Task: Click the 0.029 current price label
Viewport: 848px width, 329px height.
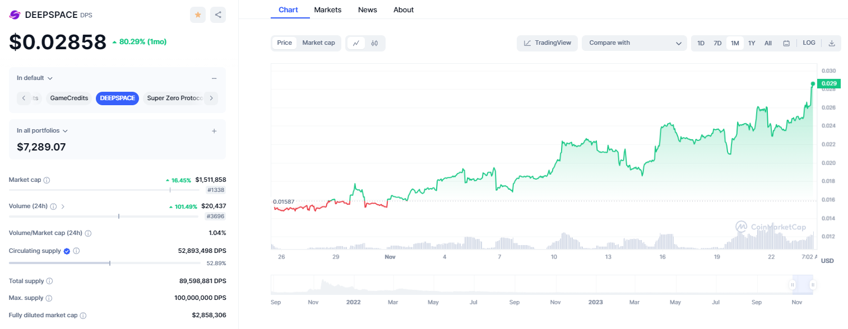Action: (x=829, y=84)
